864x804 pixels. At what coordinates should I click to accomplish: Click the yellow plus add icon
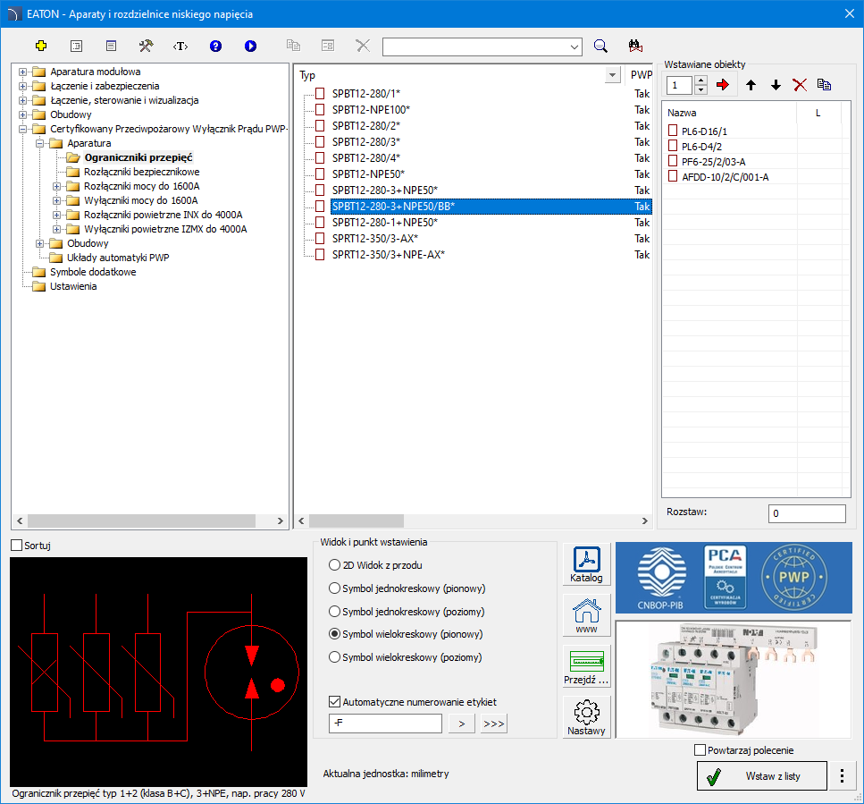pos(40,46)
